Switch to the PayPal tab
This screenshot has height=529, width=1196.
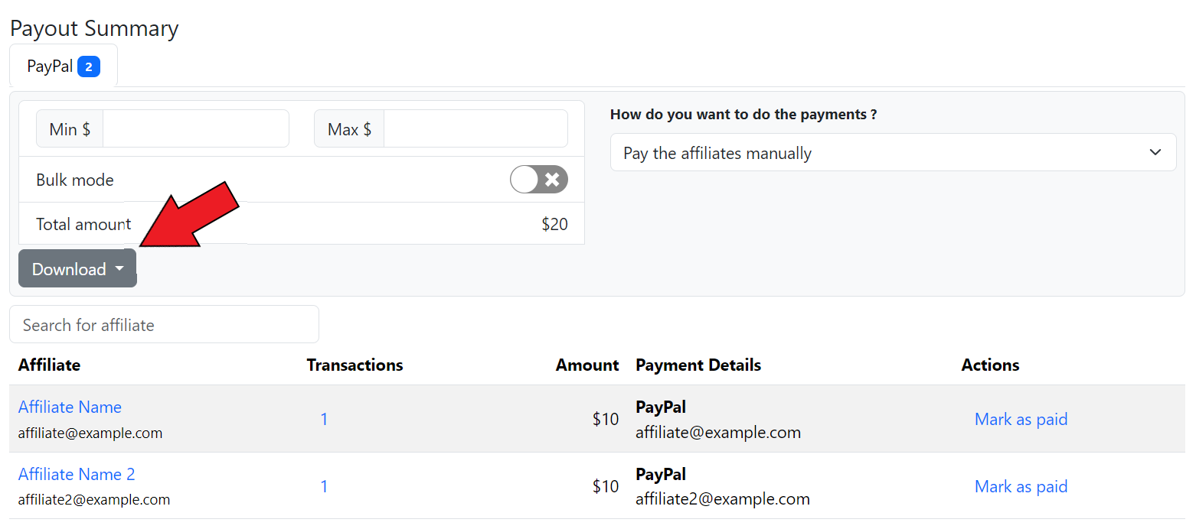50,67
